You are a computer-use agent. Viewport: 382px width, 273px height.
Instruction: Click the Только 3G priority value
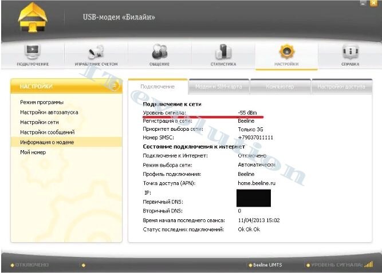250,129
